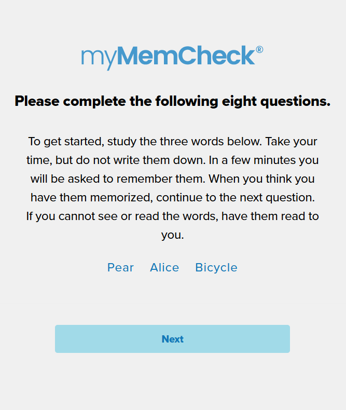Click the phrase 'do not write them down'

141,160
